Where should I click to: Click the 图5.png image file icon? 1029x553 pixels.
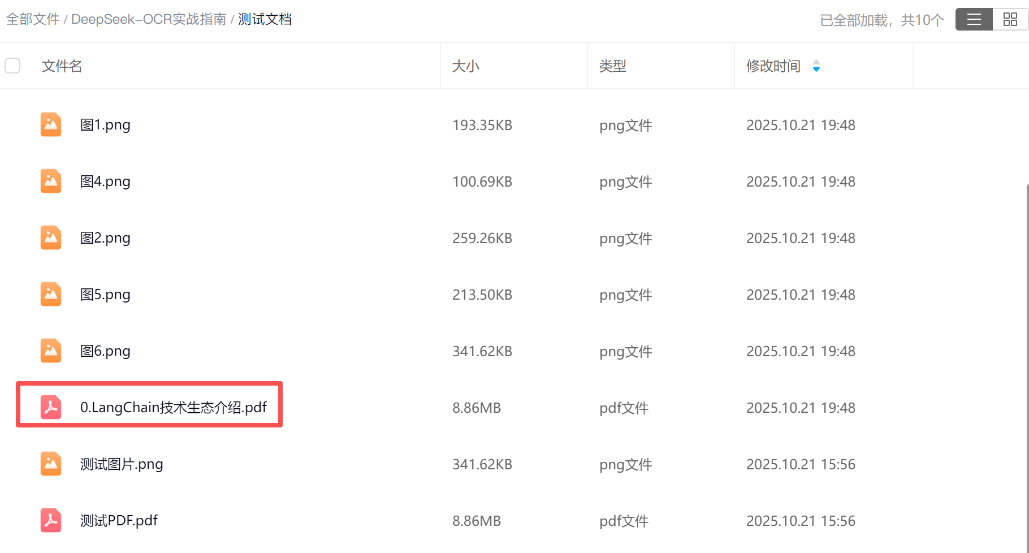click(51, 294)
